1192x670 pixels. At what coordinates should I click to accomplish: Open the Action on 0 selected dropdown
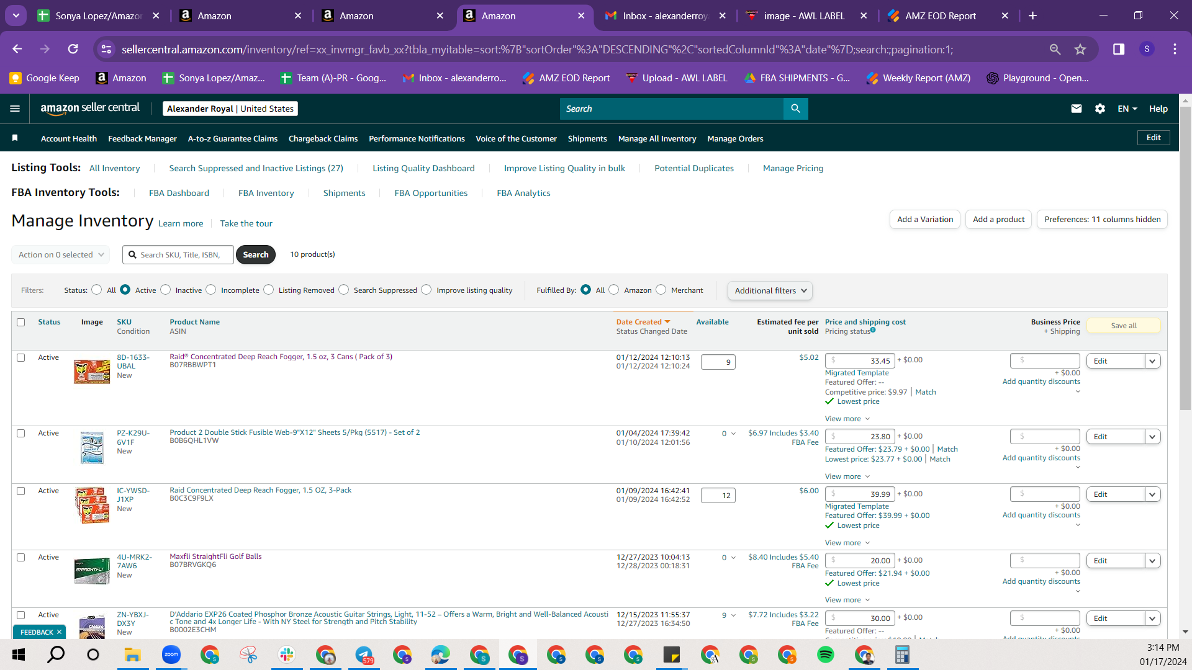click(x=61, y=254)
